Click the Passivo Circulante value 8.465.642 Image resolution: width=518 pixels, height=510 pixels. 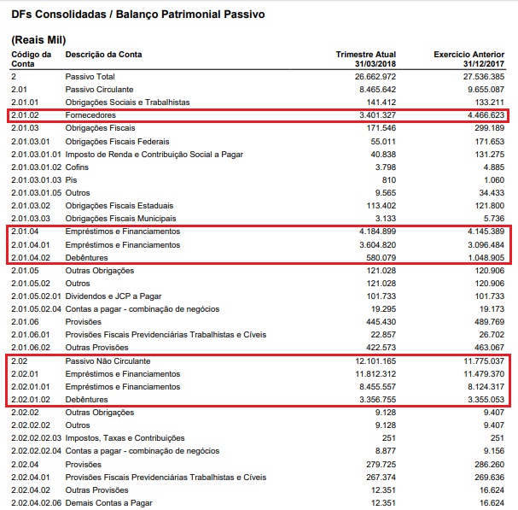[x=377, y=90]
